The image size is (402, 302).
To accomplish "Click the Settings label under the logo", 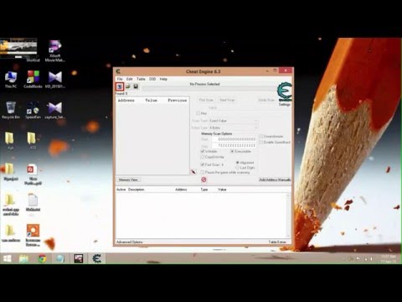I will click(x=285, y=104).
